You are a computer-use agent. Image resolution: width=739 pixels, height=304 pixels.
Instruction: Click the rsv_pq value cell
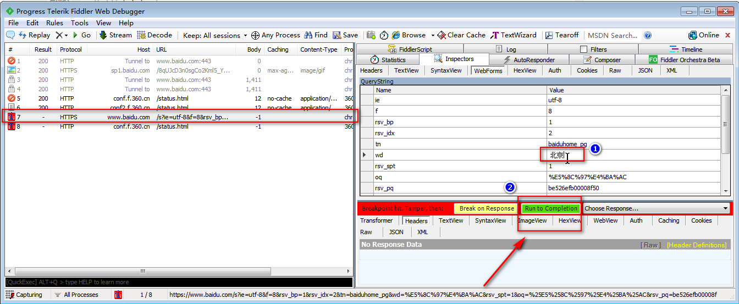632,188
